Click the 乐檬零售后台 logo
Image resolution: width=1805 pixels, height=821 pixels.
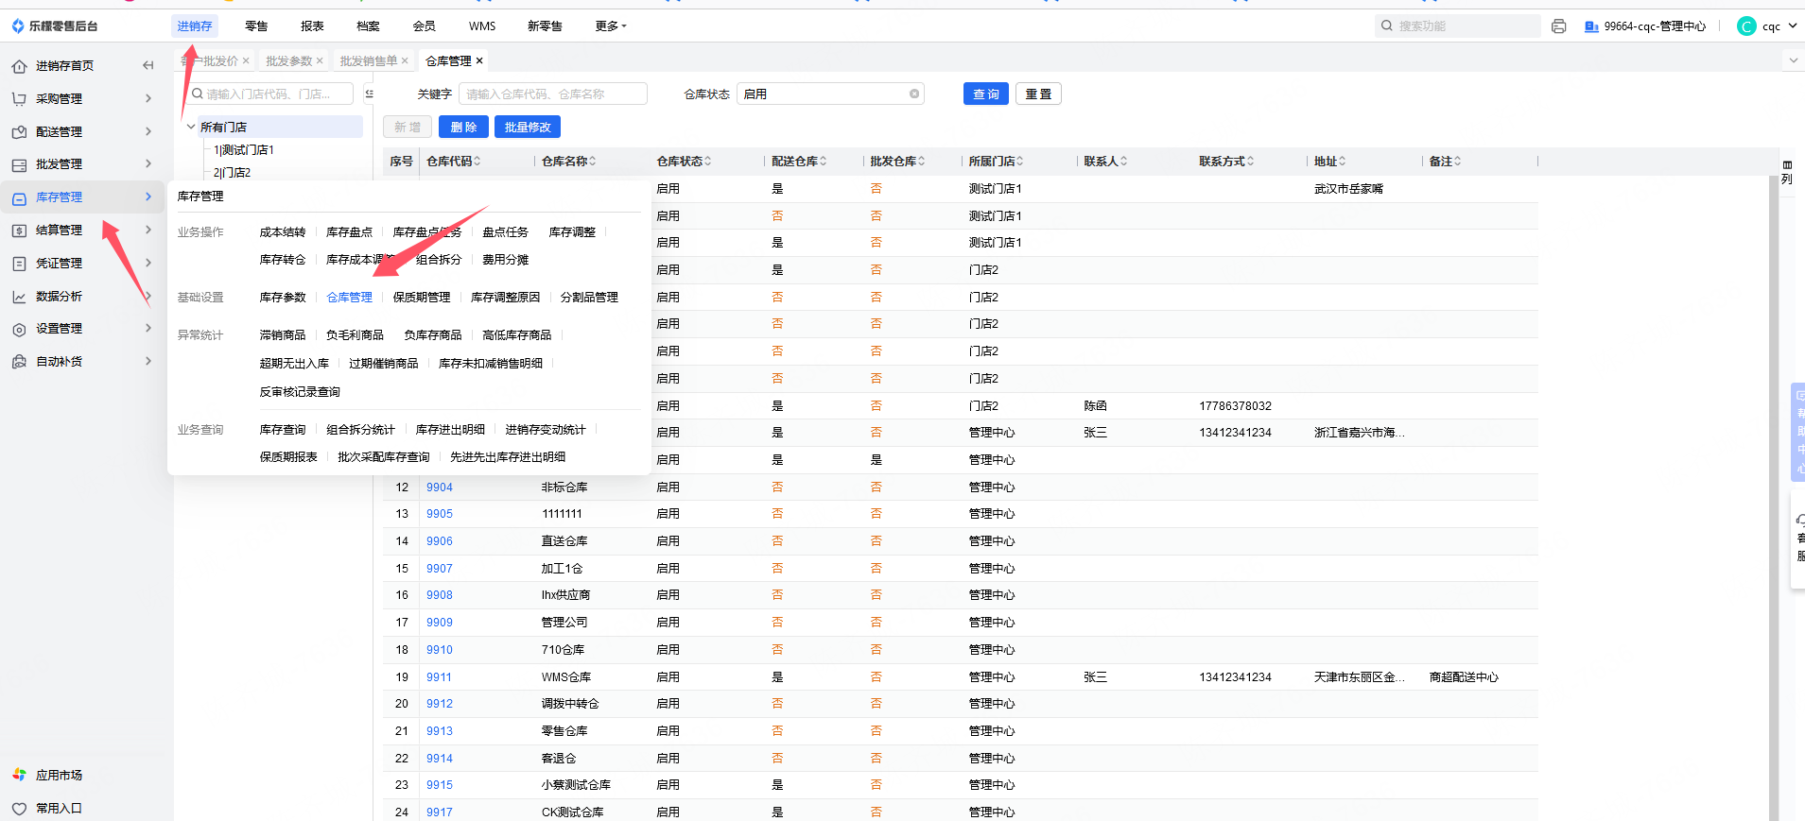pos(55,26)
